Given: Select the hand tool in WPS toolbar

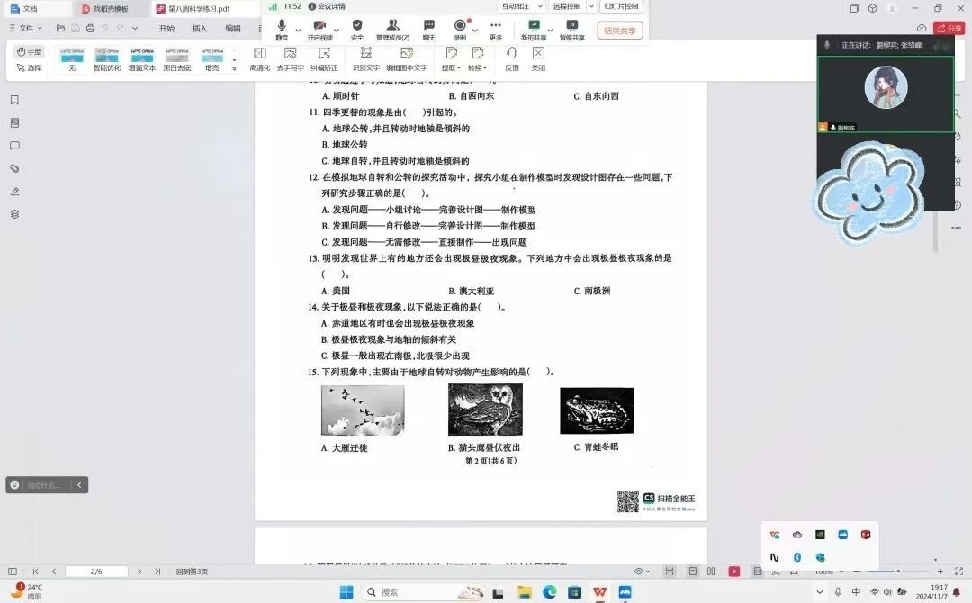Looking at the screenshot, I should (x=30, y=51).
